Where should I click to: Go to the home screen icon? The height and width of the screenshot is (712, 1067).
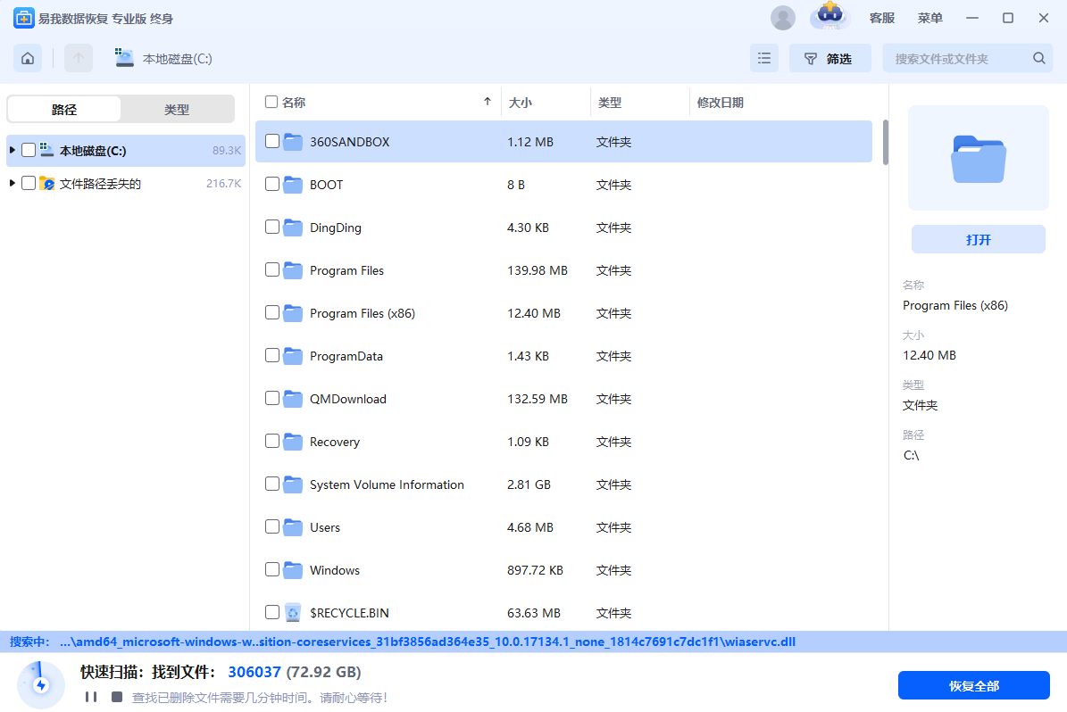point(28,59)
